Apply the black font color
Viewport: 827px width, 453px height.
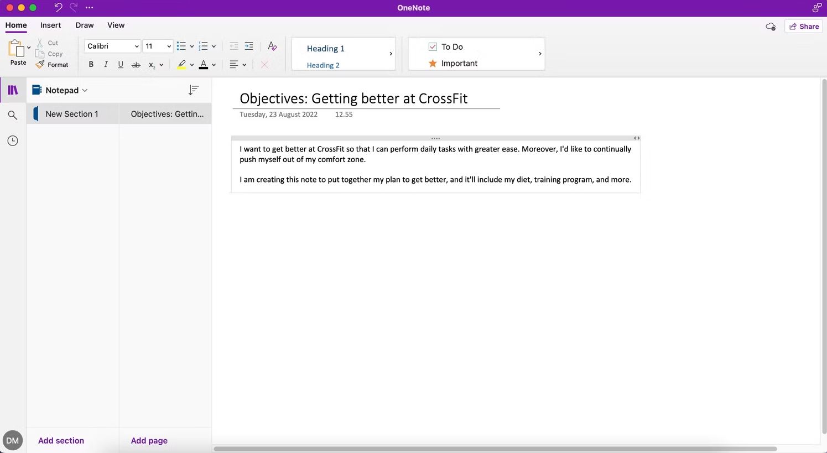pyautogui.click(x=204, y=65)
